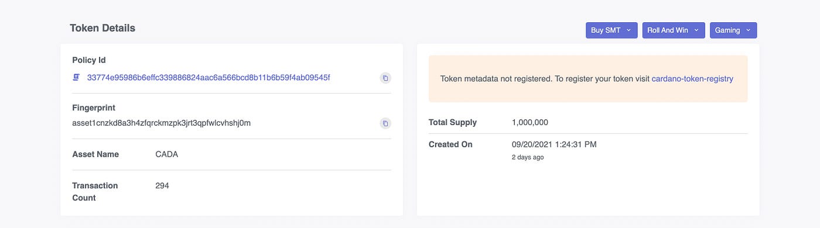Open the Buy SMT dropdown
The height and width of the screenshot is (228, 820).
(x=611, y=30)
